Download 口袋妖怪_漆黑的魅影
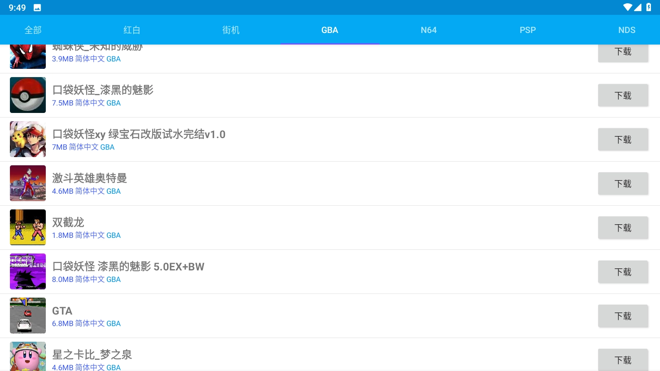This screenshot has height=371, width=660. click(623, 96)
